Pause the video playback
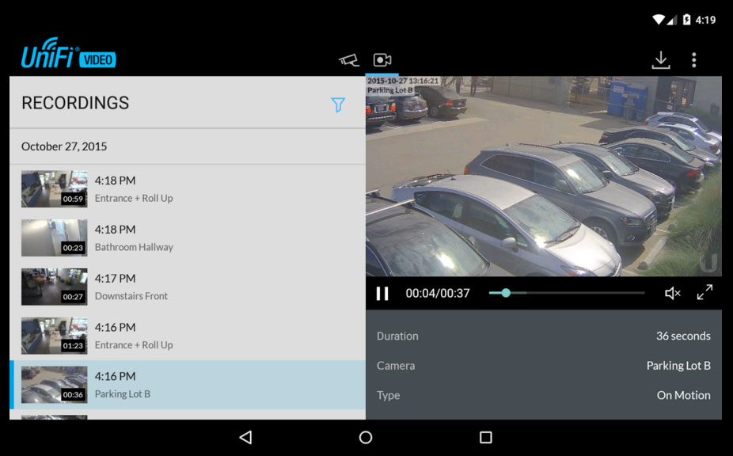 point(382,293)
